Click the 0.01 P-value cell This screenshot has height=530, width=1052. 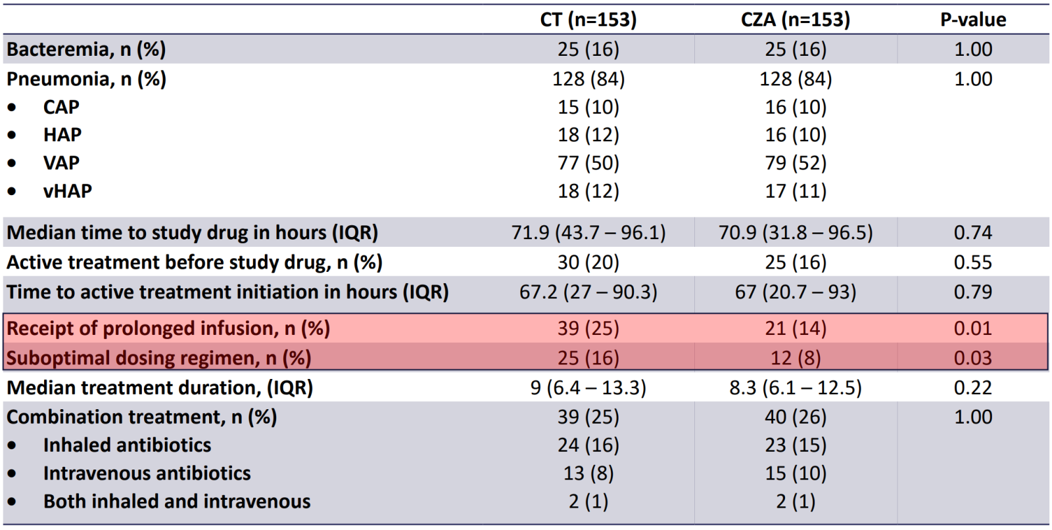click(972, 328)
